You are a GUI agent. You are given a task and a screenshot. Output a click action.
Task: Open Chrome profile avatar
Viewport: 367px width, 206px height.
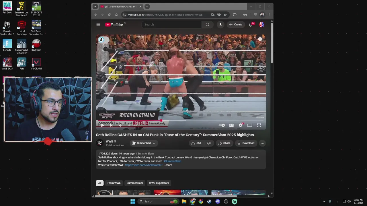point(262,15)
